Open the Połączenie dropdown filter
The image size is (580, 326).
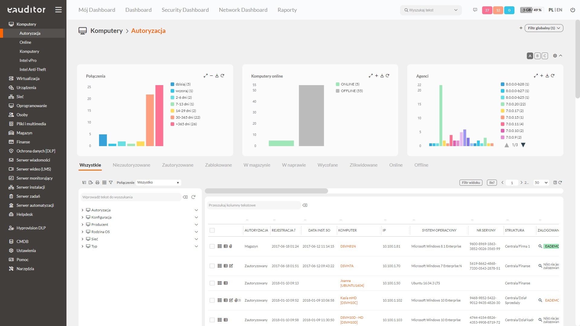coord(157,182)
